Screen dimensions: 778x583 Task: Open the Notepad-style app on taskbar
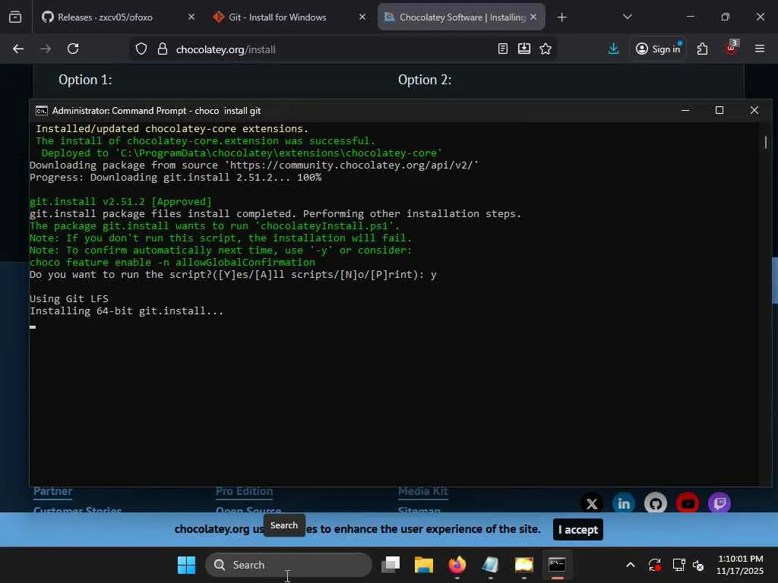click(x=490, y=565)
